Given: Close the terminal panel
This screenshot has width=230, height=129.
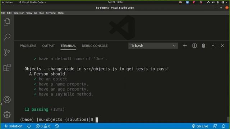Looking at the screenshot, I should click(x=222, y=46).
